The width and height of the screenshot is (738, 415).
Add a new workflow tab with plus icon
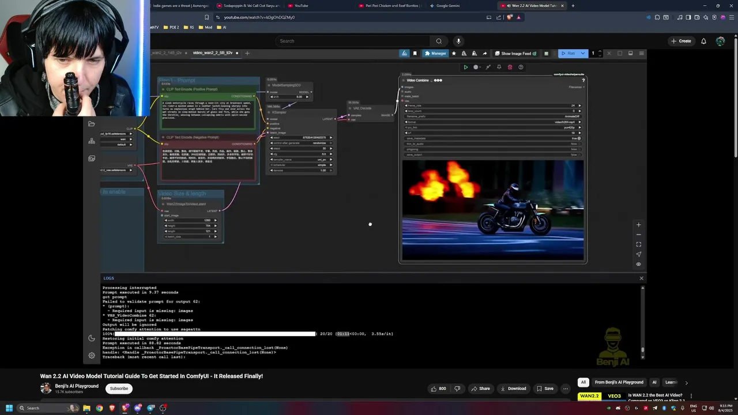[247, 53]
